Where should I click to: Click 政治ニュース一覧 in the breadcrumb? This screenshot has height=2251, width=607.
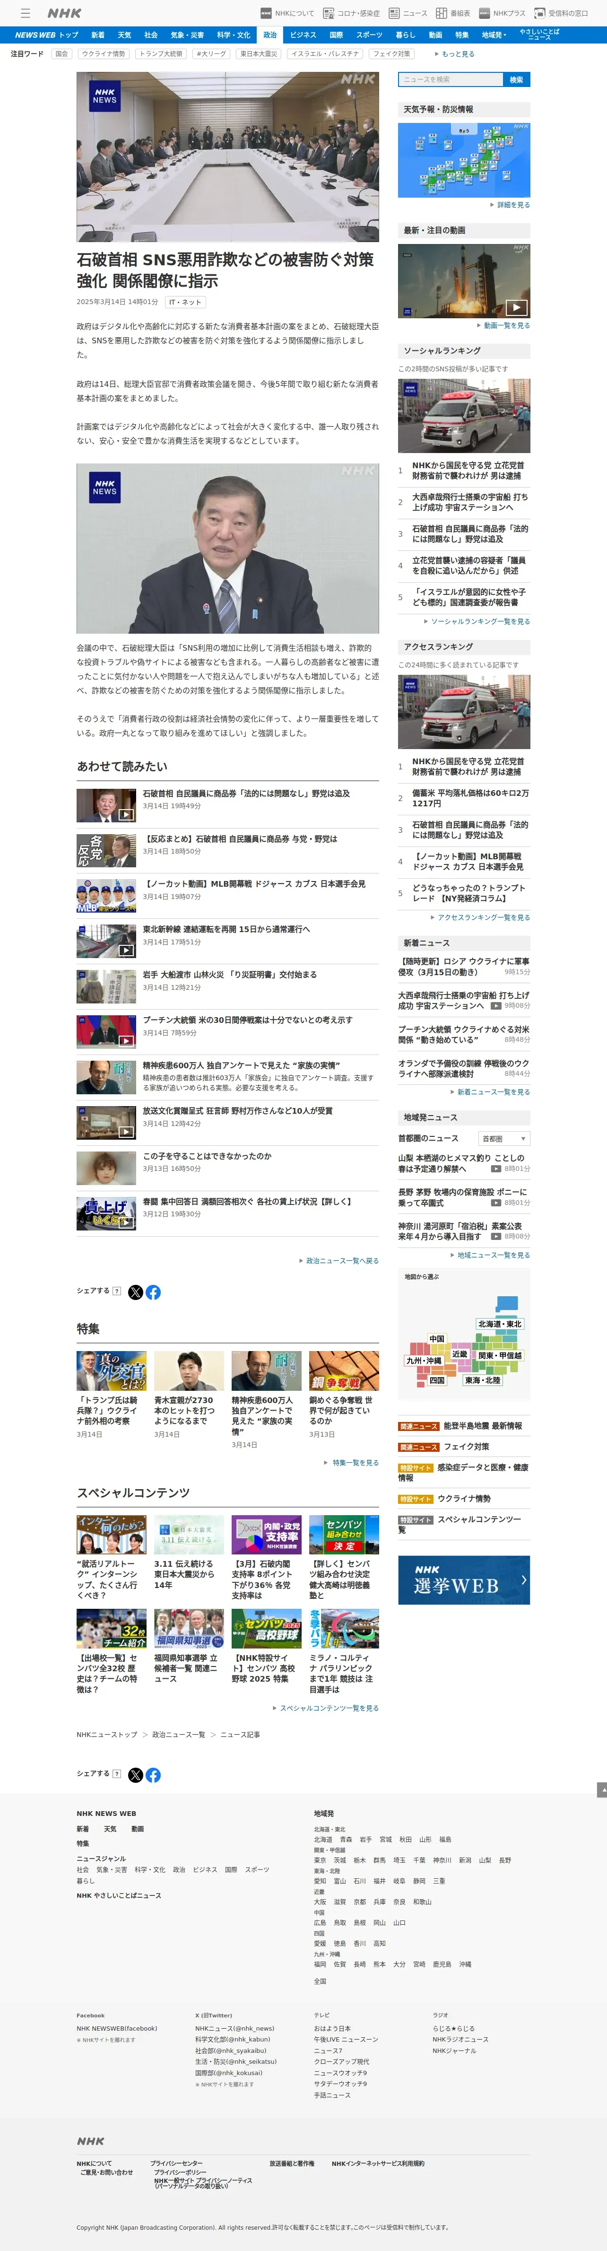[179, 1735]
